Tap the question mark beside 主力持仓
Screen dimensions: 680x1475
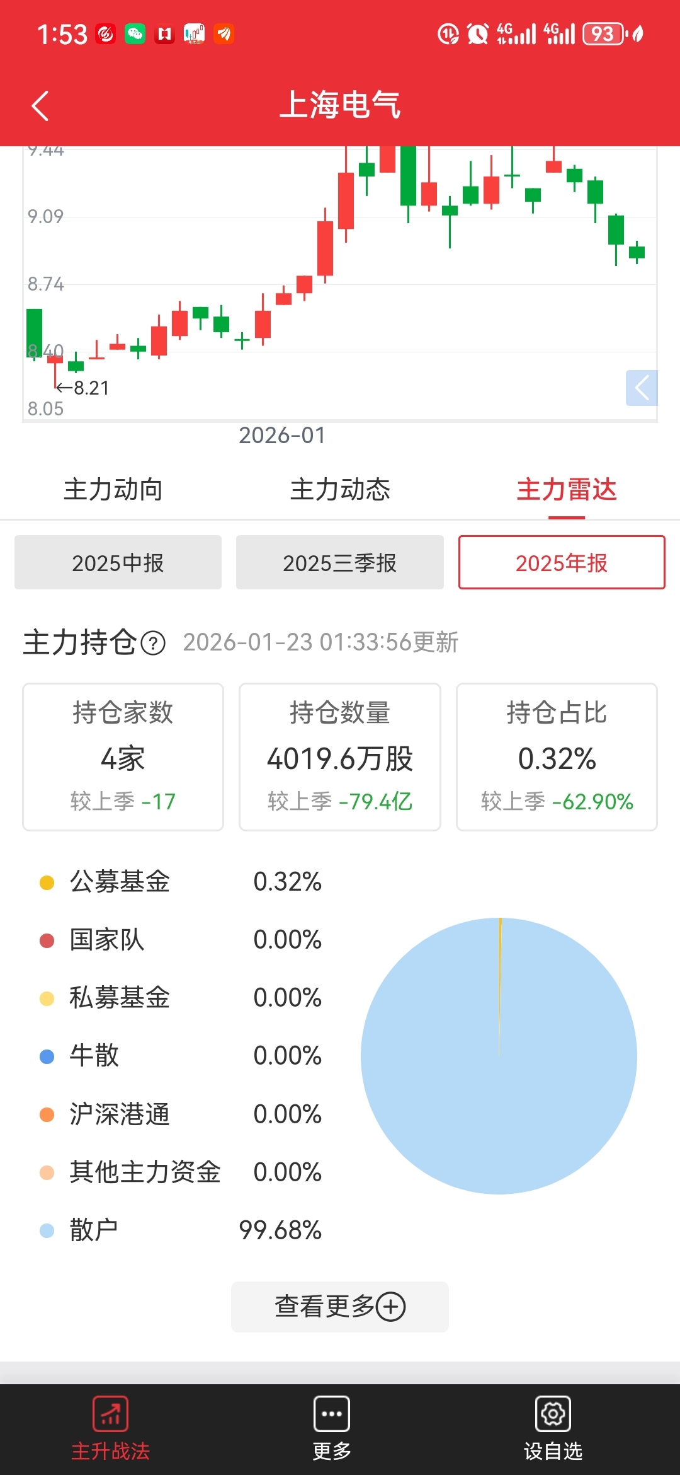tap(153, 643)
